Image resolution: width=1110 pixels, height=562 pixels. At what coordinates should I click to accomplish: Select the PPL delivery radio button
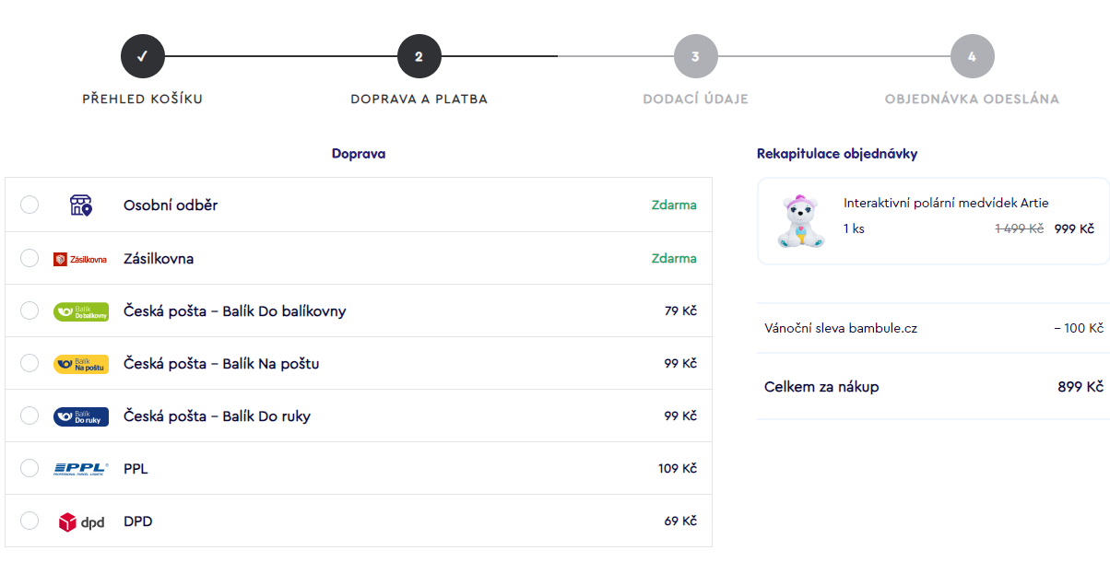[30, 469]
